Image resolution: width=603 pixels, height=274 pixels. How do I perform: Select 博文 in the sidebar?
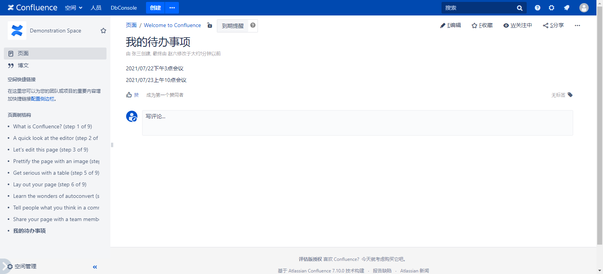pyautogui.click(x=23, y=65)
